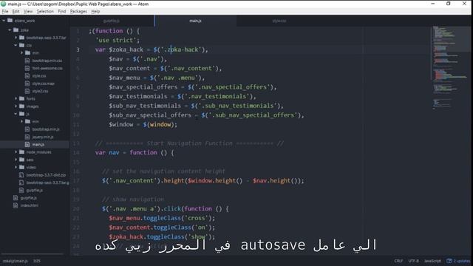This screenshot has height=266, width=473.
Task: Click the style.css file icon in tree
Action: (27, 75)
